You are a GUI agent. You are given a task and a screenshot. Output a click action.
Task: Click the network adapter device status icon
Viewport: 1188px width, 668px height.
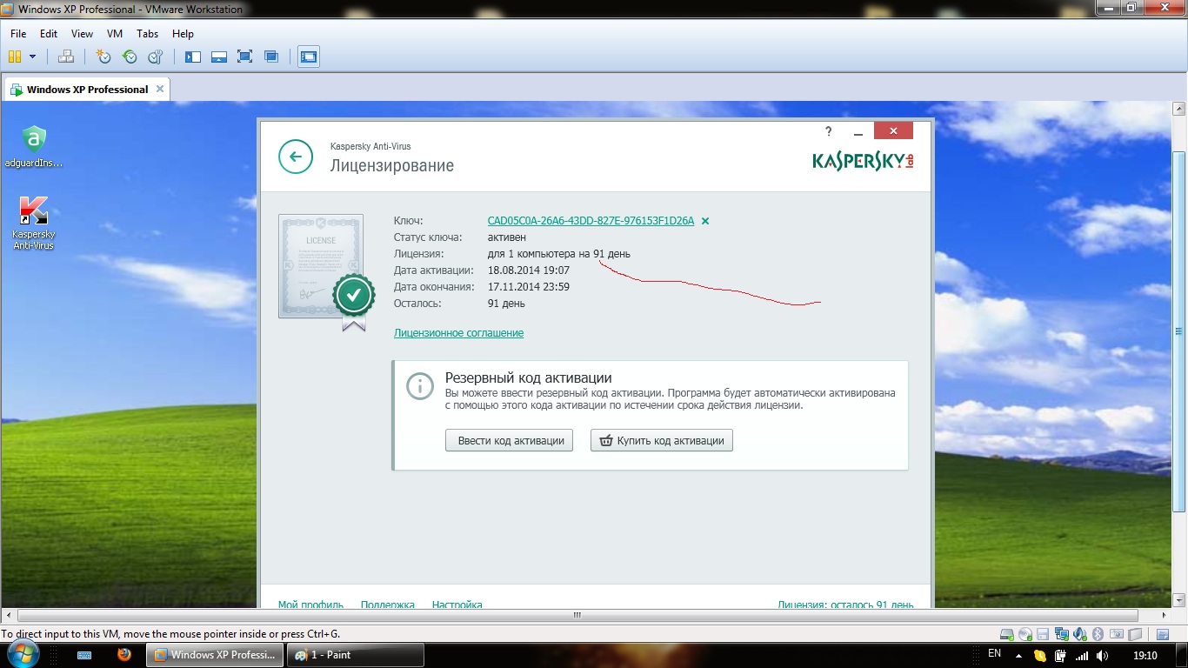coord(1062,634)
